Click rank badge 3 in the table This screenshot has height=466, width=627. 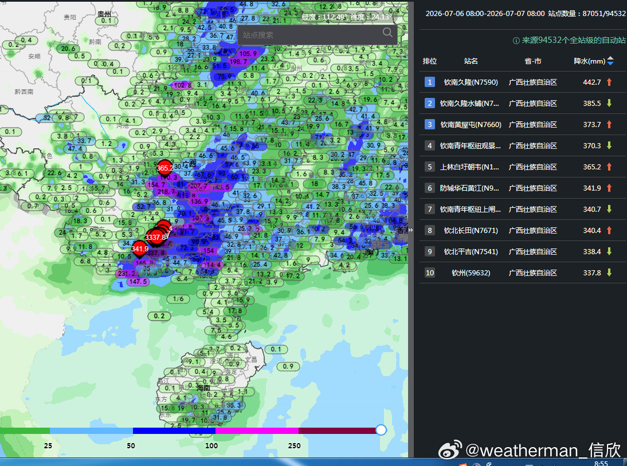(x=430, y=125)
